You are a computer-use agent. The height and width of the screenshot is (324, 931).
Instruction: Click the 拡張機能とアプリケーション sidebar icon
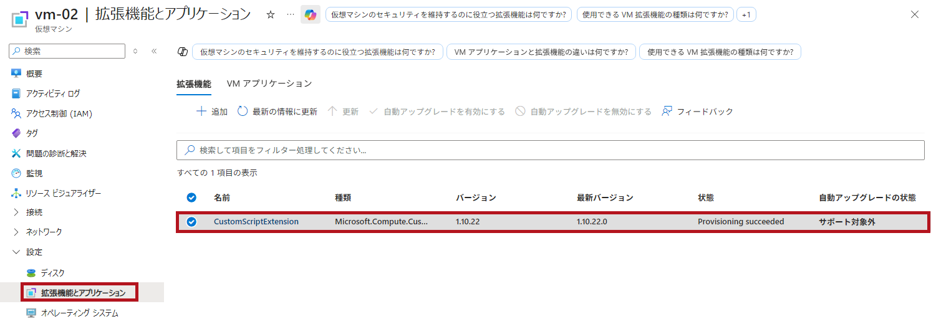(31, 292)
